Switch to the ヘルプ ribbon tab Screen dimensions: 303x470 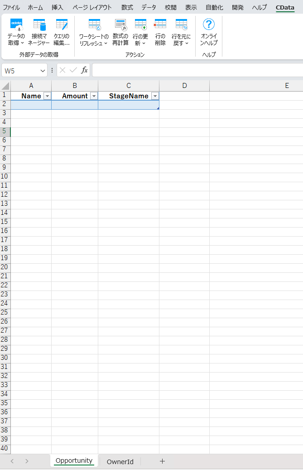(259, 8)
